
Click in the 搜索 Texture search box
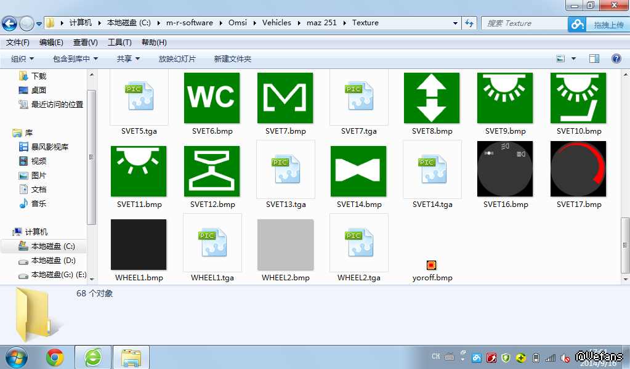pyautogui.click(x=523, y=23)
